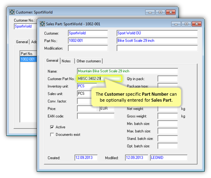
Task: Toggle the Active checkbox
Action: point(52,127)
